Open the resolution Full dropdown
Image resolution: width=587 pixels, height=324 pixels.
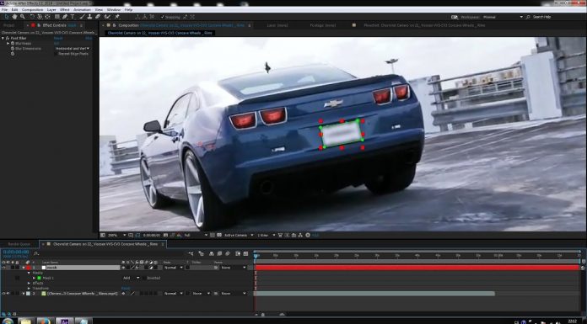(196, 235)
